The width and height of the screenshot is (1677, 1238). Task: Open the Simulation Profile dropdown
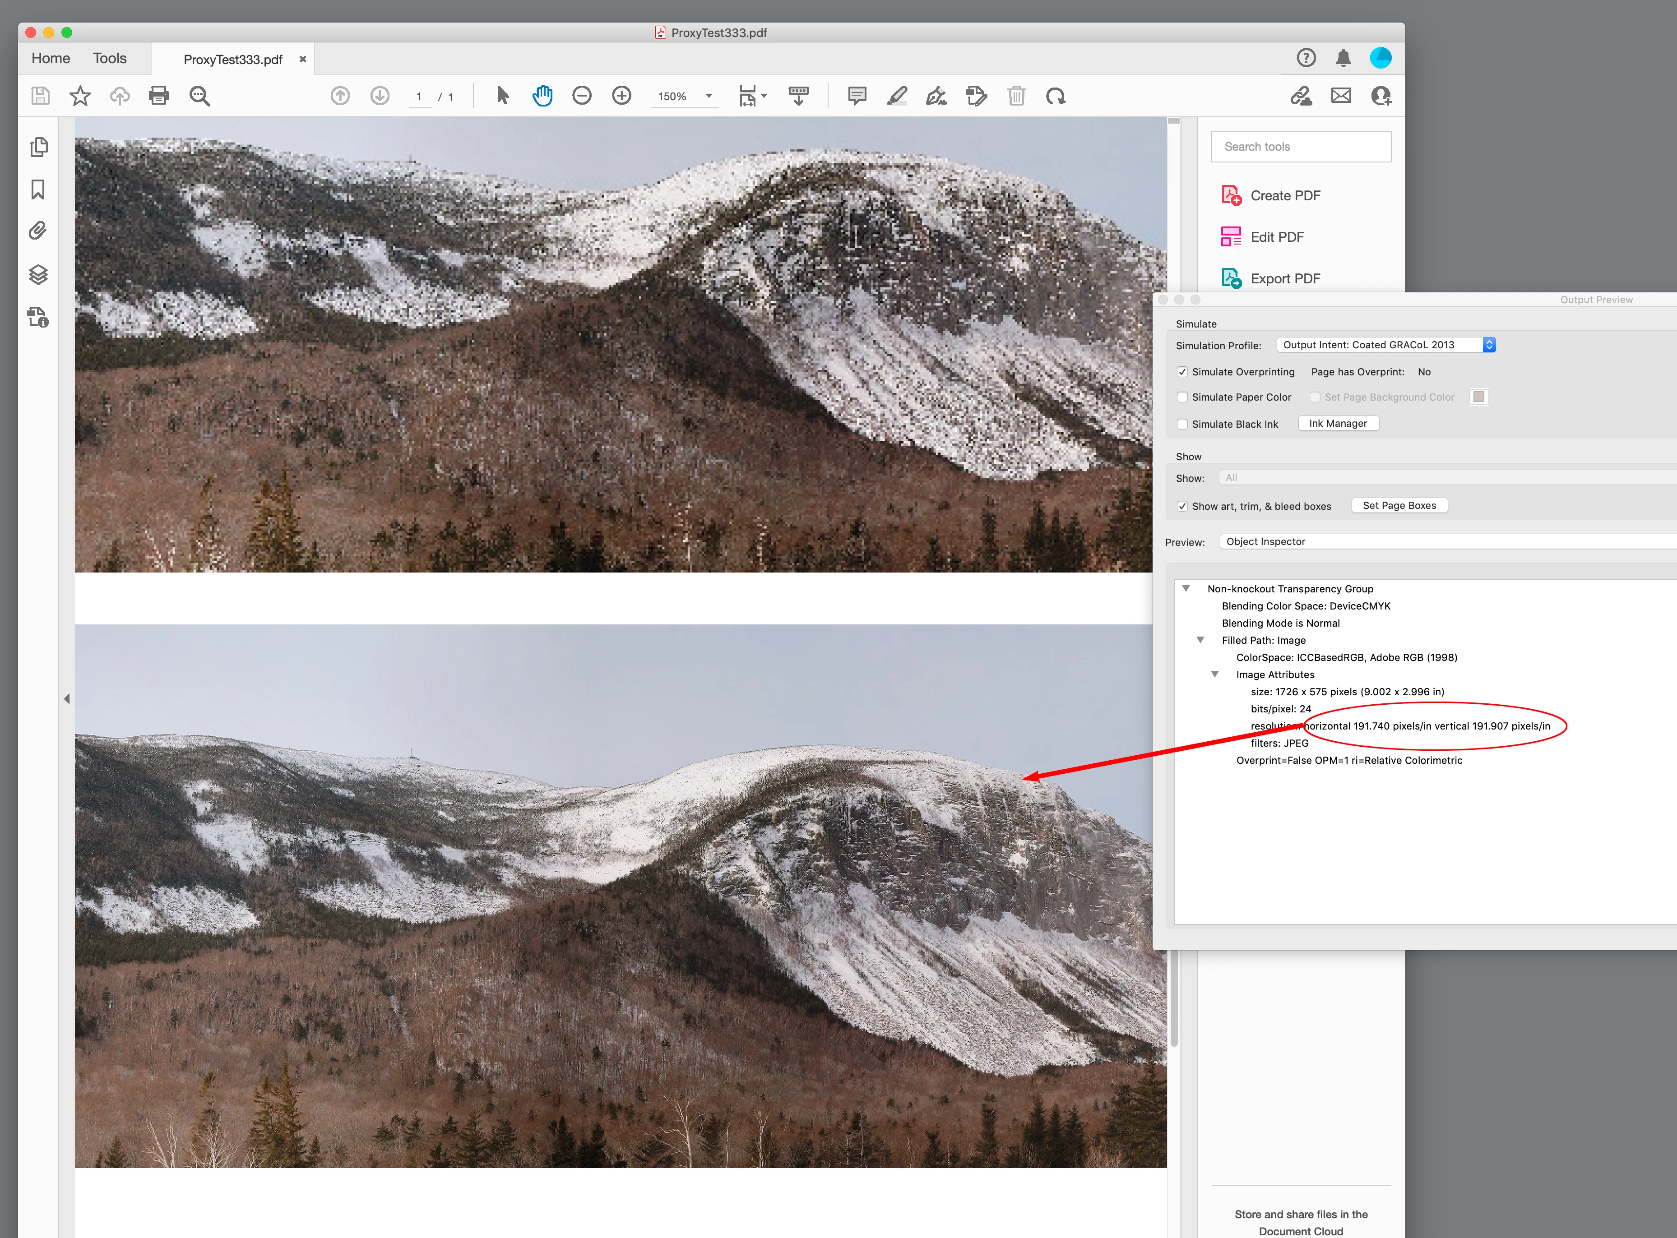1385,345
